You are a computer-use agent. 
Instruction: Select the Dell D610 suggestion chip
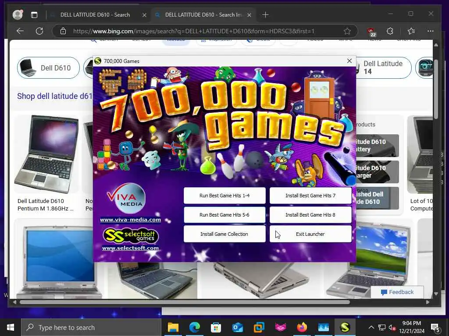pos(48,68)
